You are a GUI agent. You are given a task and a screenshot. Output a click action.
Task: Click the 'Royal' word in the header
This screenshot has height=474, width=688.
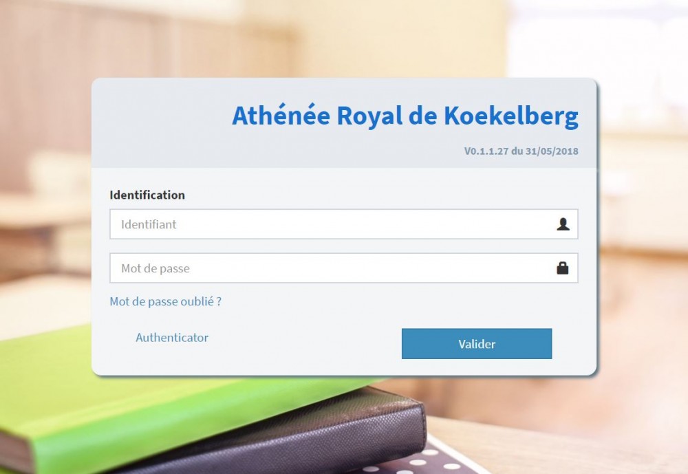coord(369,117)
